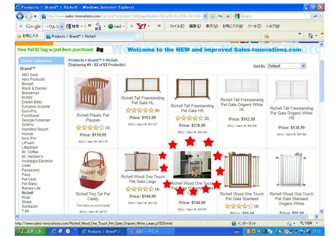The width and height of the screenshot is (334, 236).
Task: Click the お気に入り favorites star button
Action: click(x=27, y=36)
